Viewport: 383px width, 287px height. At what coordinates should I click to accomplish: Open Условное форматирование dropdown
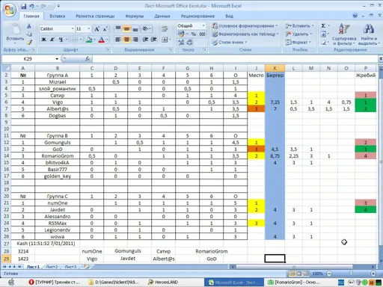pos(245,25)
